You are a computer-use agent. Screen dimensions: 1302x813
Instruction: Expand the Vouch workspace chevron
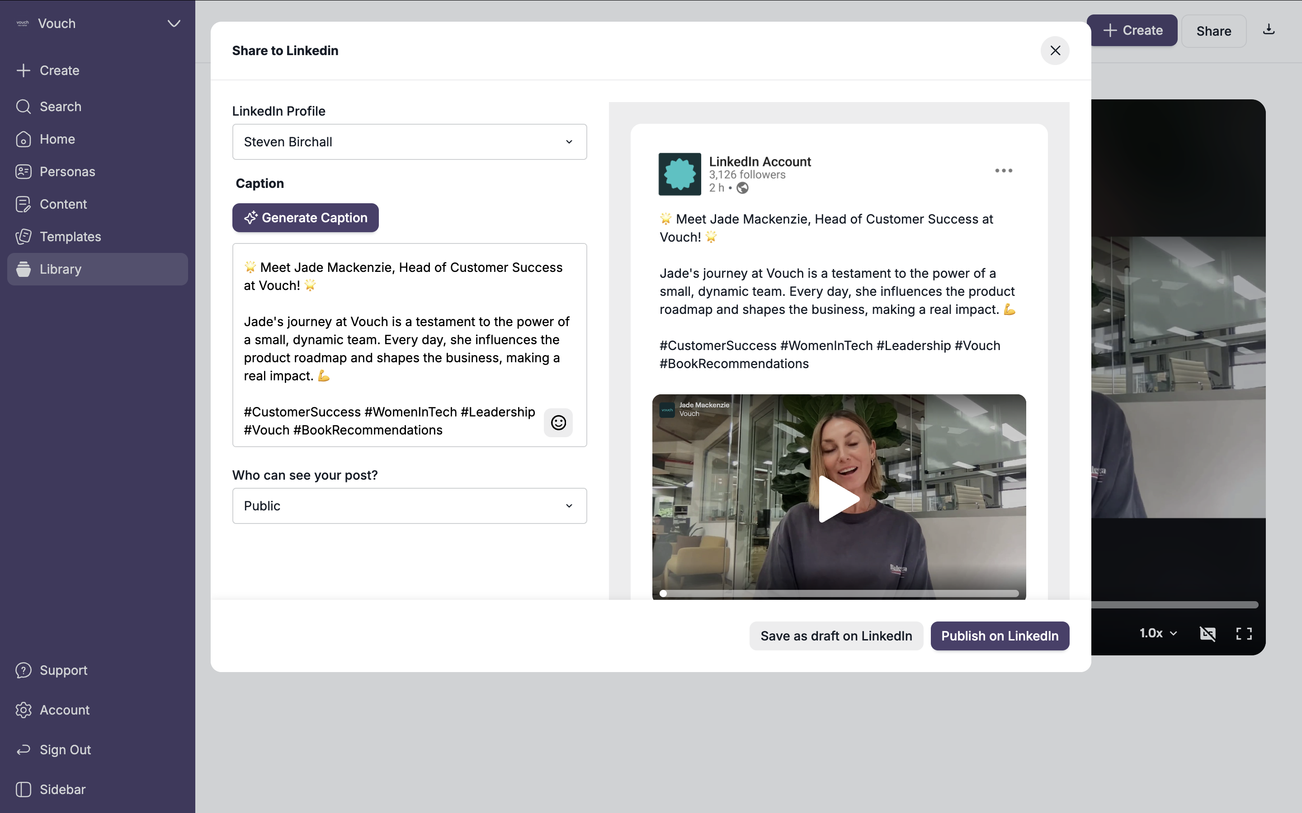[173, 23]
